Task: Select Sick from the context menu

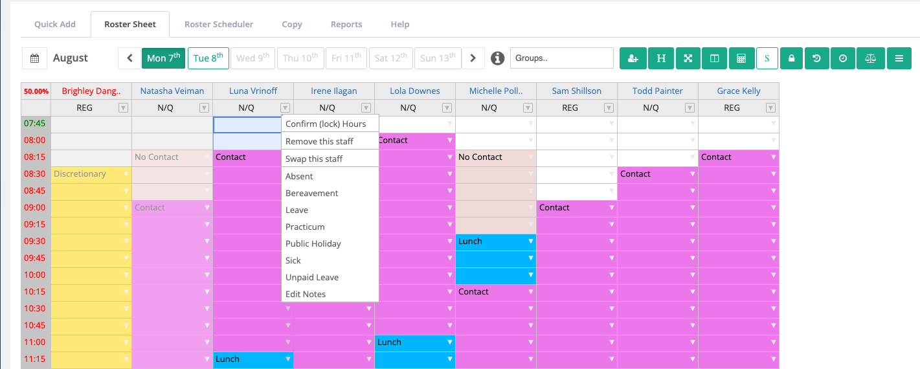Action: pyautogui.click(x=330, y=260)
